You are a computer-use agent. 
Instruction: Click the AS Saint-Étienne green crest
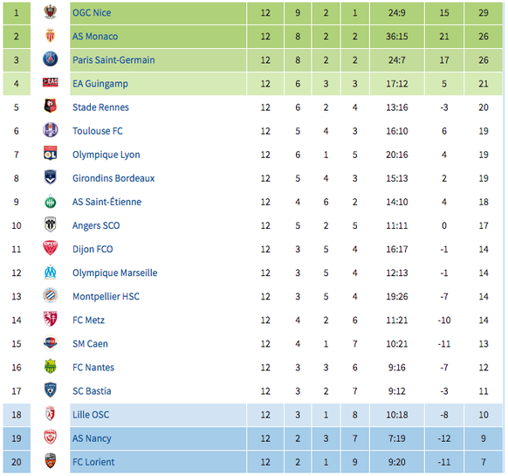tap(51, 202)
